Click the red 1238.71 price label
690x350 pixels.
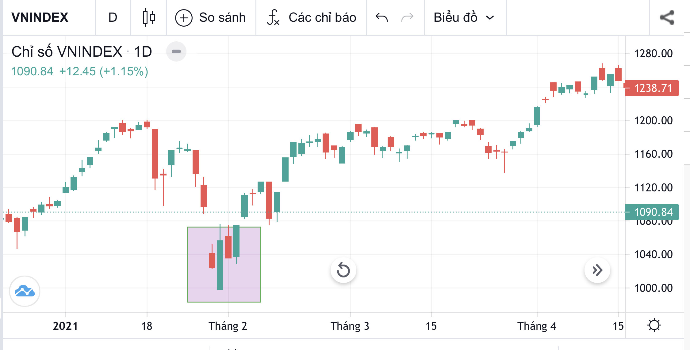[652, 88]
